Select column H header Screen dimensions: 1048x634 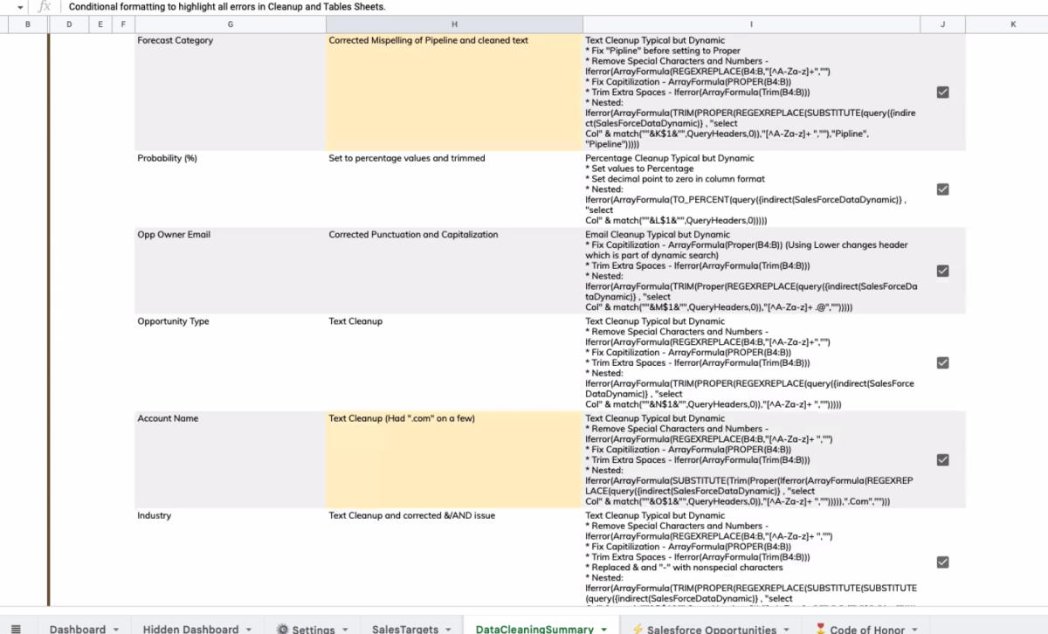point(454,24)
